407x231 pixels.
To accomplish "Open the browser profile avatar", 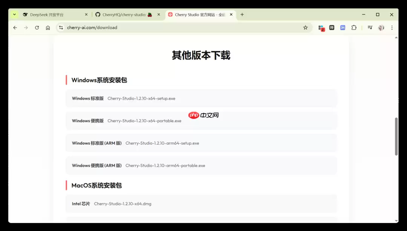I will click(381, 27).
